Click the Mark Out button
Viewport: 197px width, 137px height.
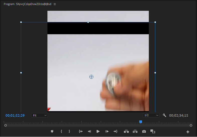69,131
